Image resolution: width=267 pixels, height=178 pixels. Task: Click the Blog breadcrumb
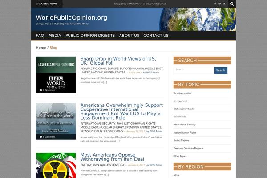click(x=53, y=48)
